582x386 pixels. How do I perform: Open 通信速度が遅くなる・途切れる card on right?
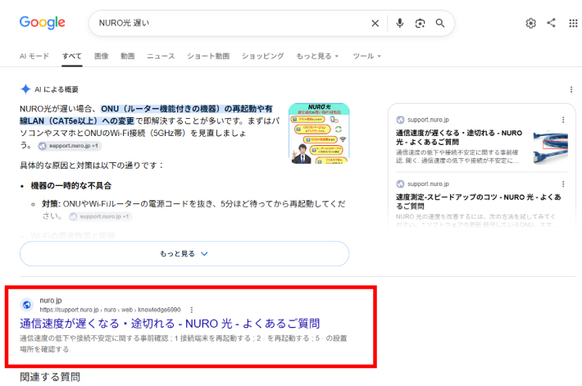(x=459, y=138)
